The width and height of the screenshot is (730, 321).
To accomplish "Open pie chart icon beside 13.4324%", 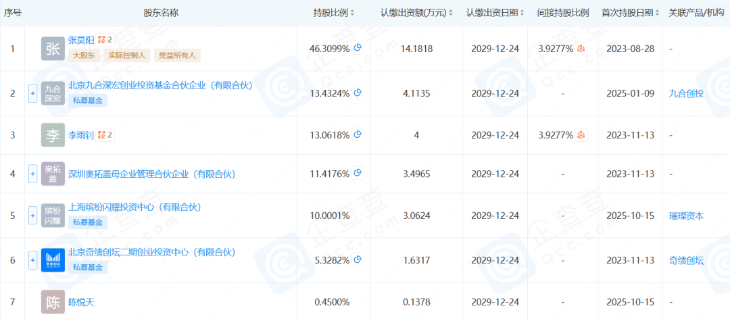I will (358, 93).
